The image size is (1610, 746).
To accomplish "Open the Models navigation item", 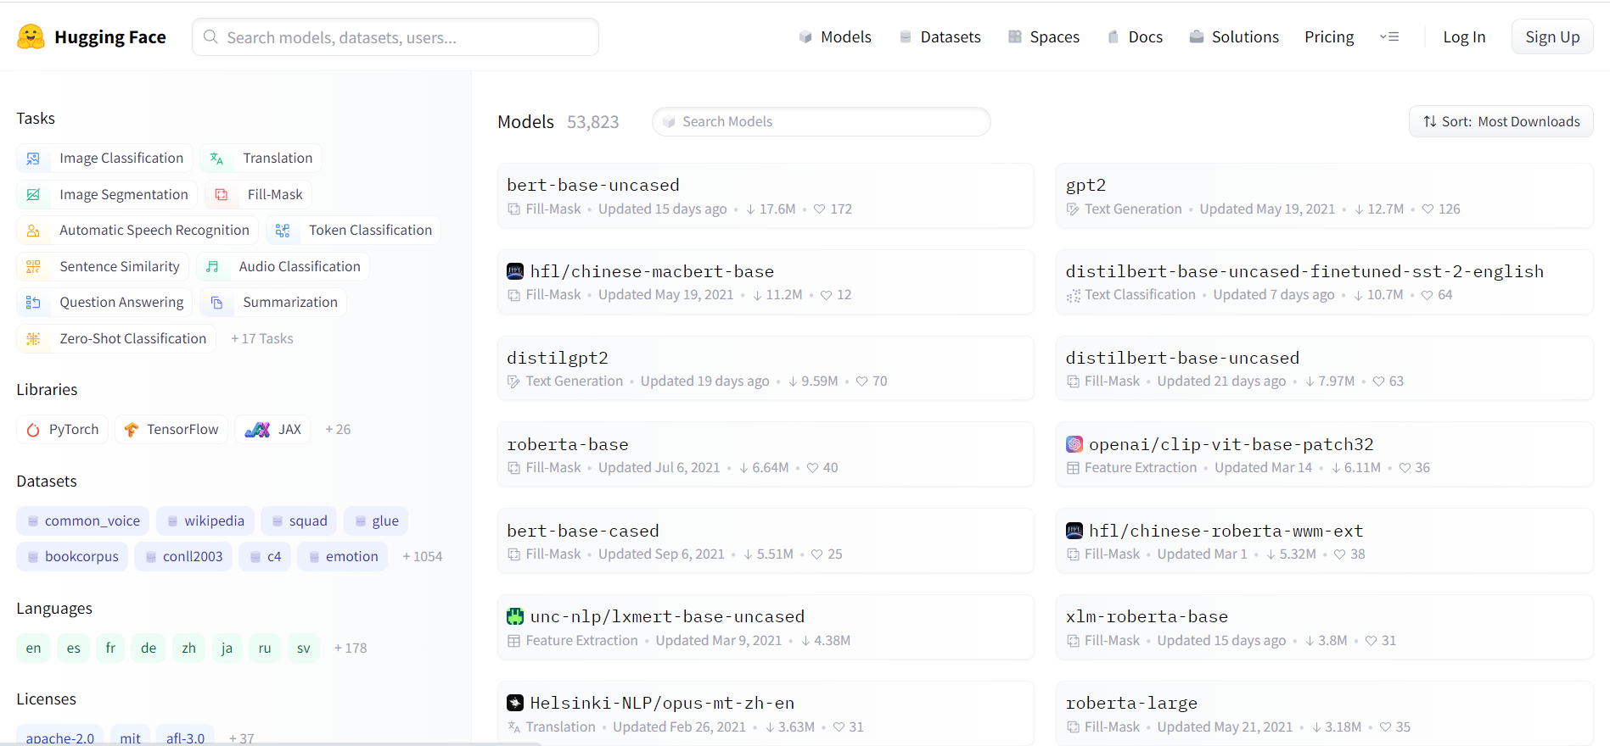I will (835, 37).
